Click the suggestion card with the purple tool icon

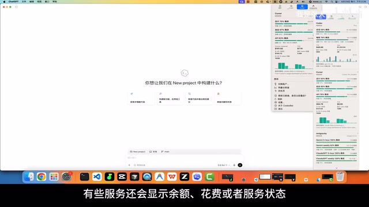point(170,98)
